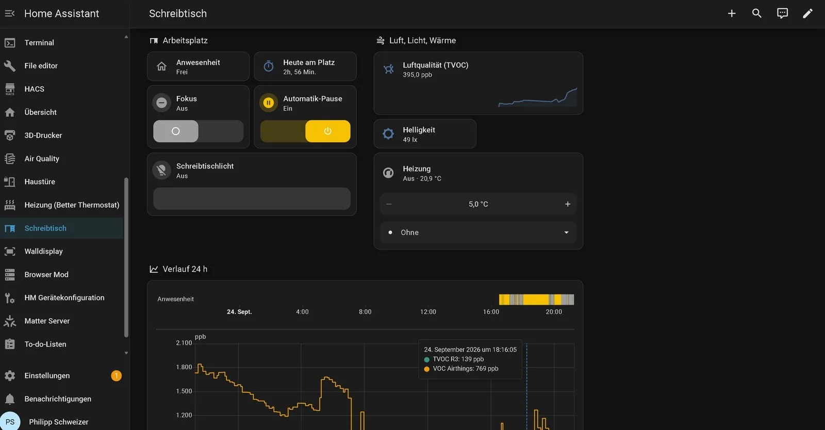Click the 3D-Drucker printer icon
825x430 pixels.
tap(10, 136)
